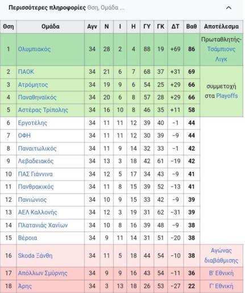Open the Αγώνας διαβάθμισης link

coord(221,256)
